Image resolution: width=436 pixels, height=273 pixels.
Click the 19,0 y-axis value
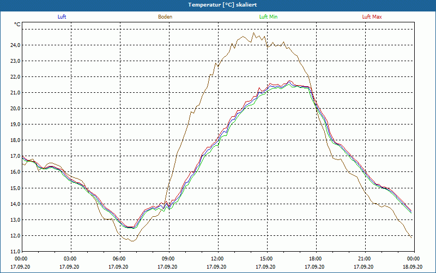coord(16,124)
